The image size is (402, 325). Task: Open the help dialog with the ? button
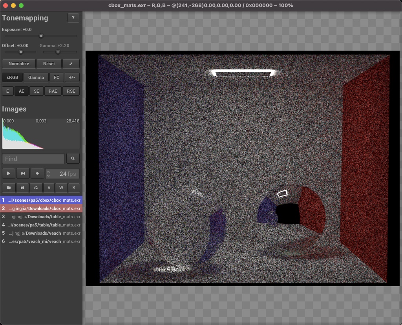pyautogui.click(x=73, y=18)
